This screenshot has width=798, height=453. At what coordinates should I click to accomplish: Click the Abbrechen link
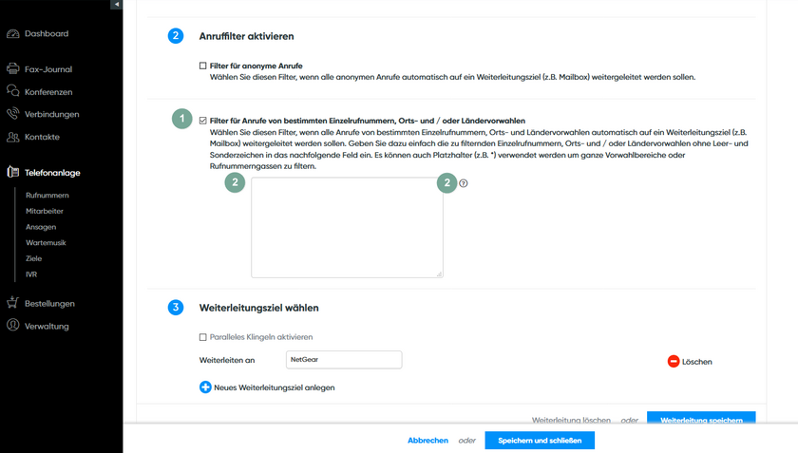point(427,441)
